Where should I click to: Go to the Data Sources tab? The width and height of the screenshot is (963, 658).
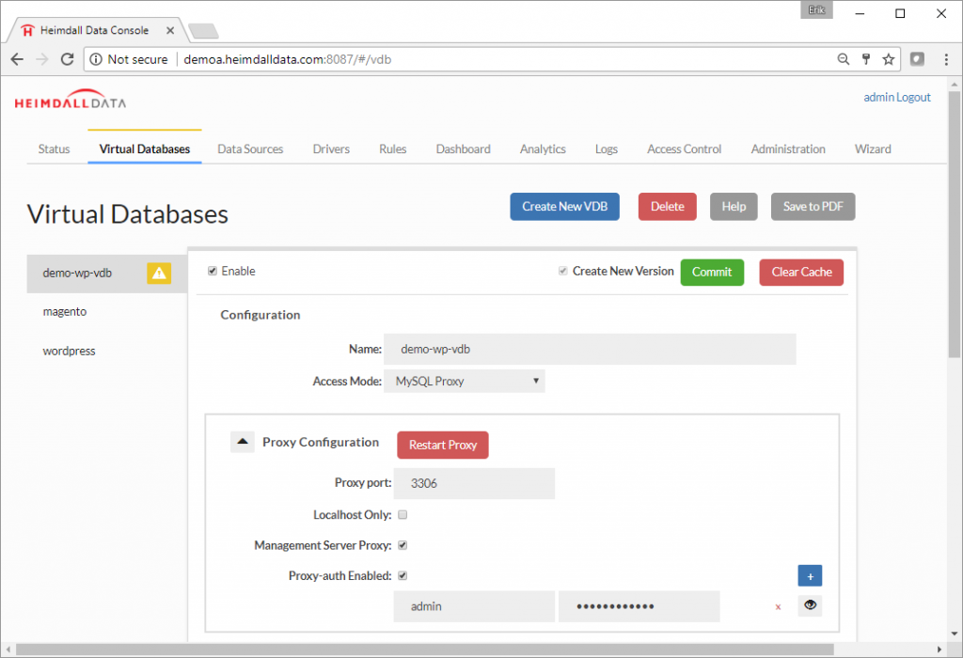coord(250,149)
